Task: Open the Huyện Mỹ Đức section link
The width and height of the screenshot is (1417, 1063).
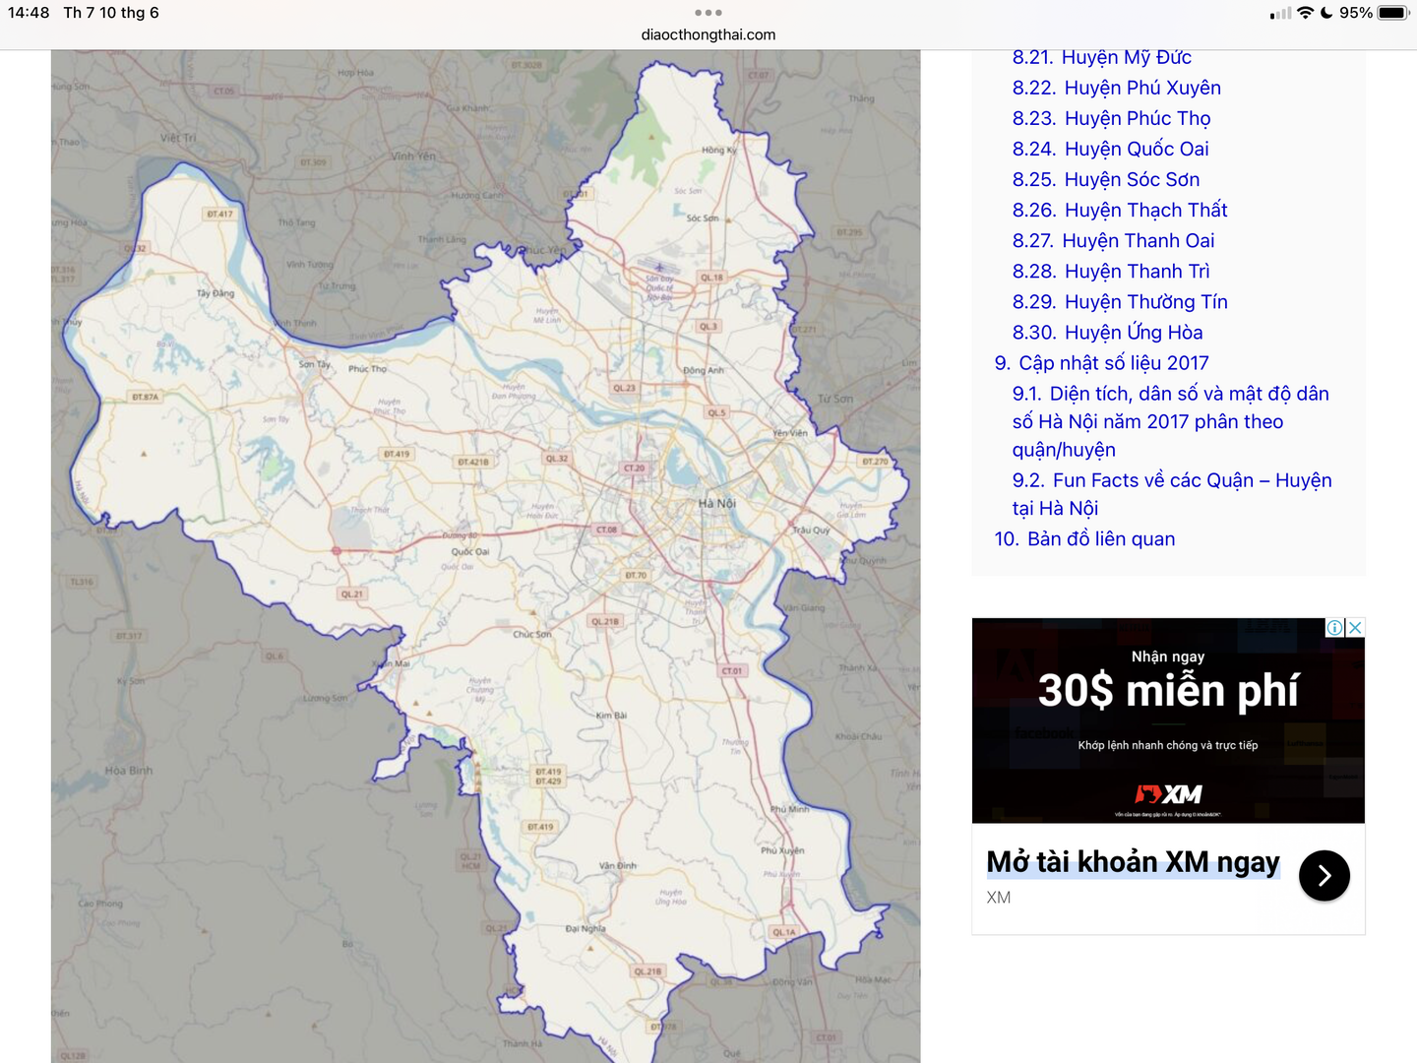Action: click(x=1101, y=58)
